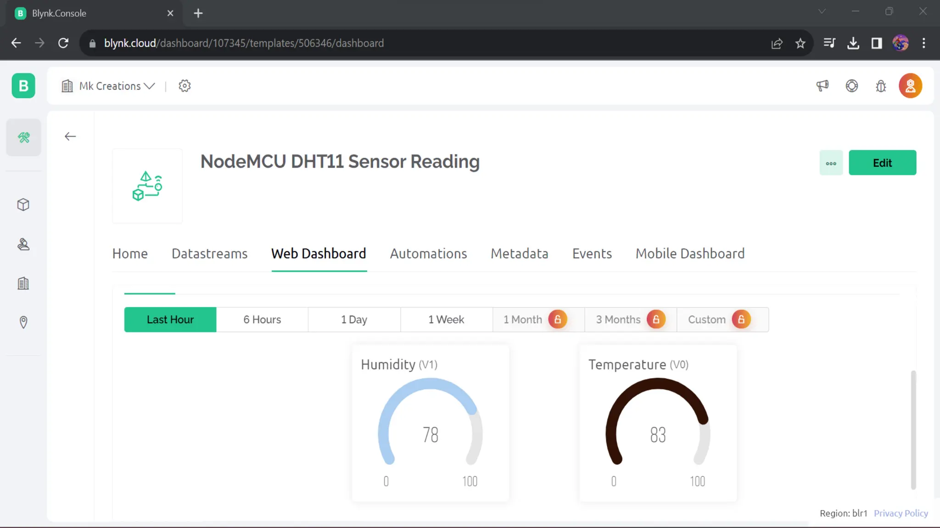The image size is (940, 528).
Task: Open the users sidebar icon
Action: pyautogui.click(x=23, y=244)
